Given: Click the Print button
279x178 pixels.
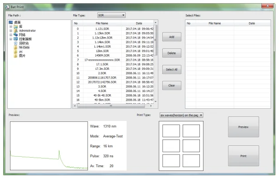Looking at the screenshot, I should (243, 156).
